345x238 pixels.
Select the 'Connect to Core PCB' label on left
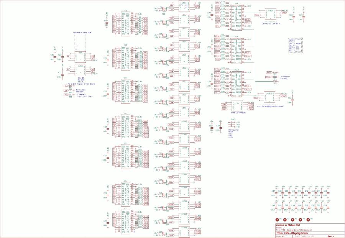[x=82, y=33]
